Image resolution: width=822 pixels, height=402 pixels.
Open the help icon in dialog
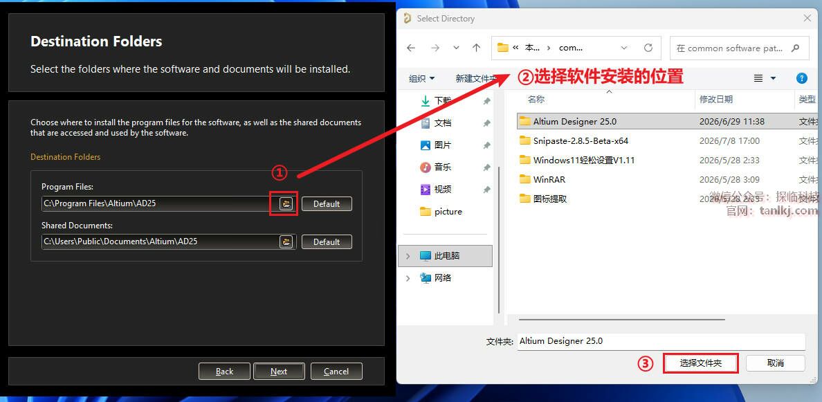[x=801, y=78]
